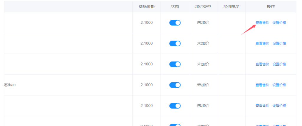
Task: Toggle the status switch in the first row
Action: (175, 23)
